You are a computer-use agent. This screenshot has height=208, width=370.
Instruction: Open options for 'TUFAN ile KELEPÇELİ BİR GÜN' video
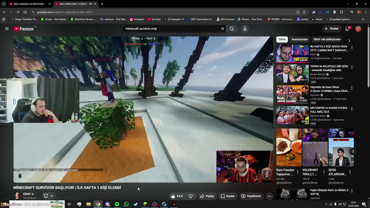(352, 67)
